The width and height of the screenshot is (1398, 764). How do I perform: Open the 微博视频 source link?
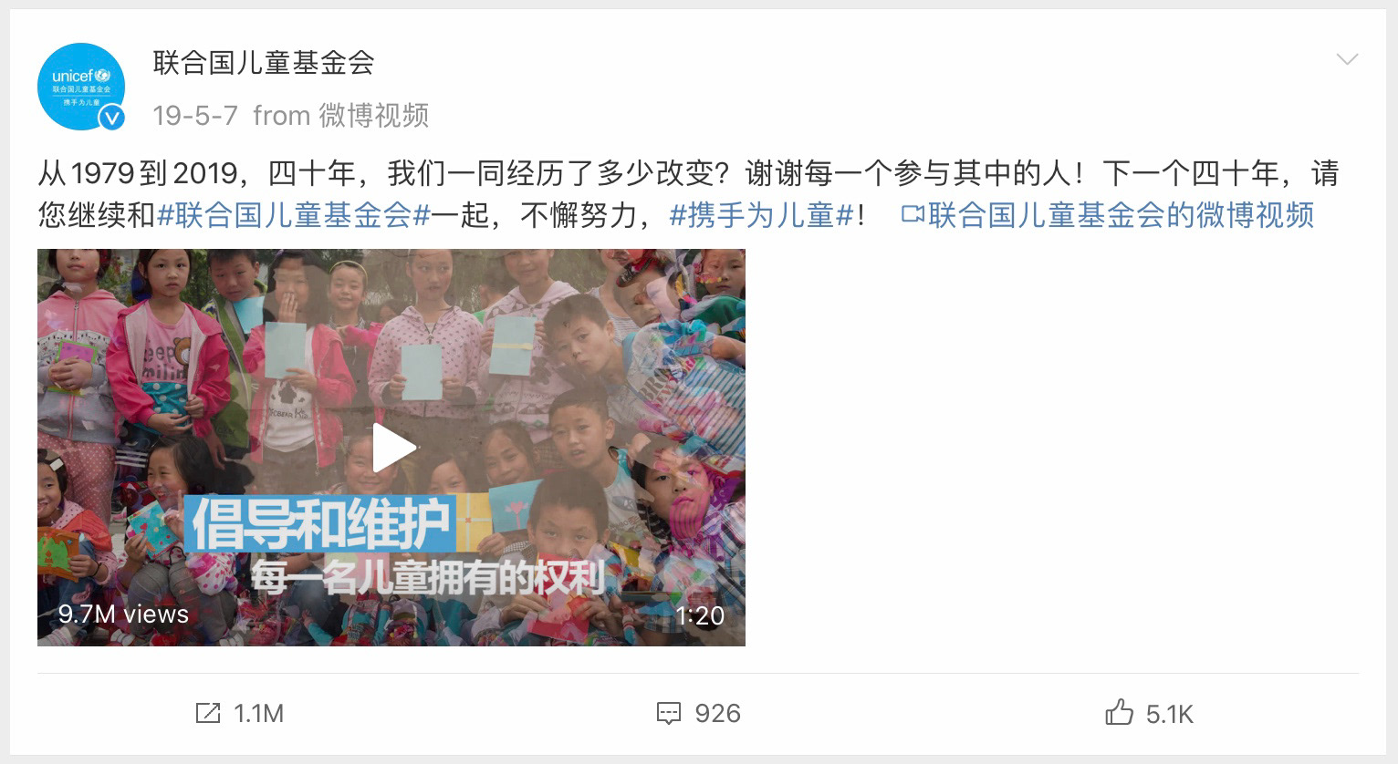pyautogui.click(x=374, y=116)
